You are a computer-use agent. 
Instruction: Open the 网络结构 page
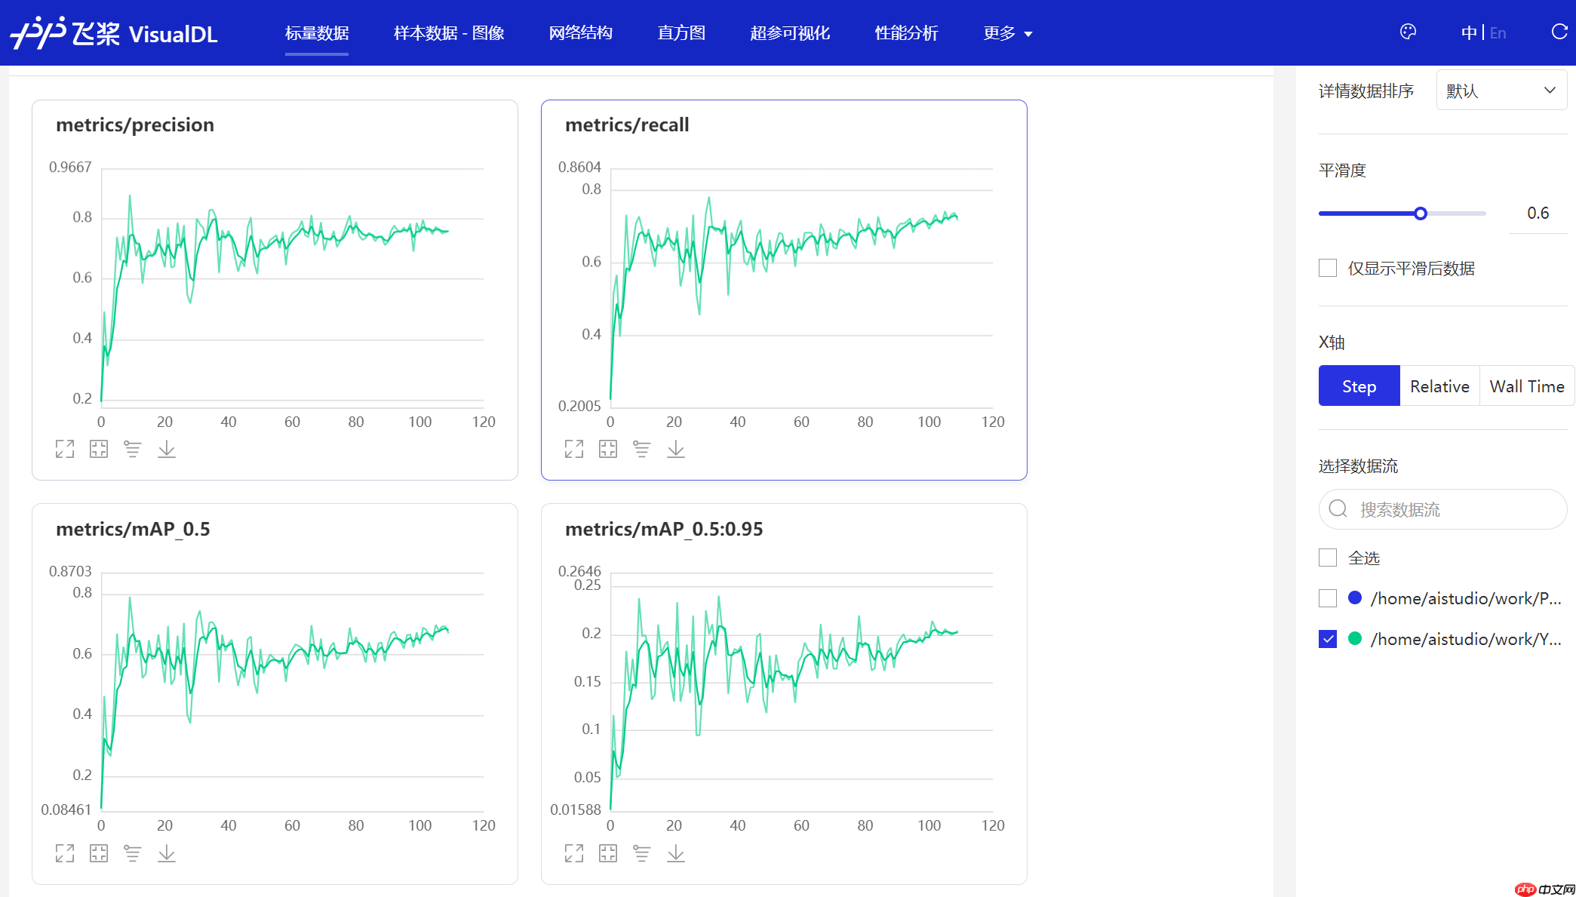click(581, 33)
